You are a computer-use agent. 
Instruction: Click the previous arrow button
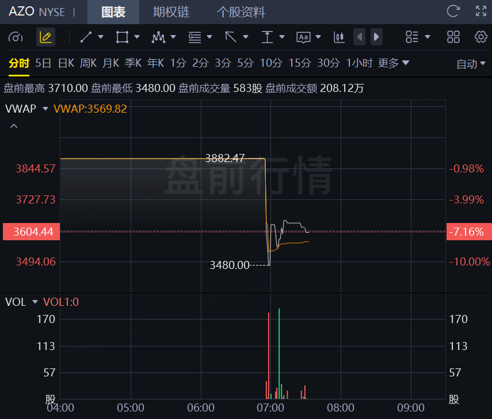(359, 37)
